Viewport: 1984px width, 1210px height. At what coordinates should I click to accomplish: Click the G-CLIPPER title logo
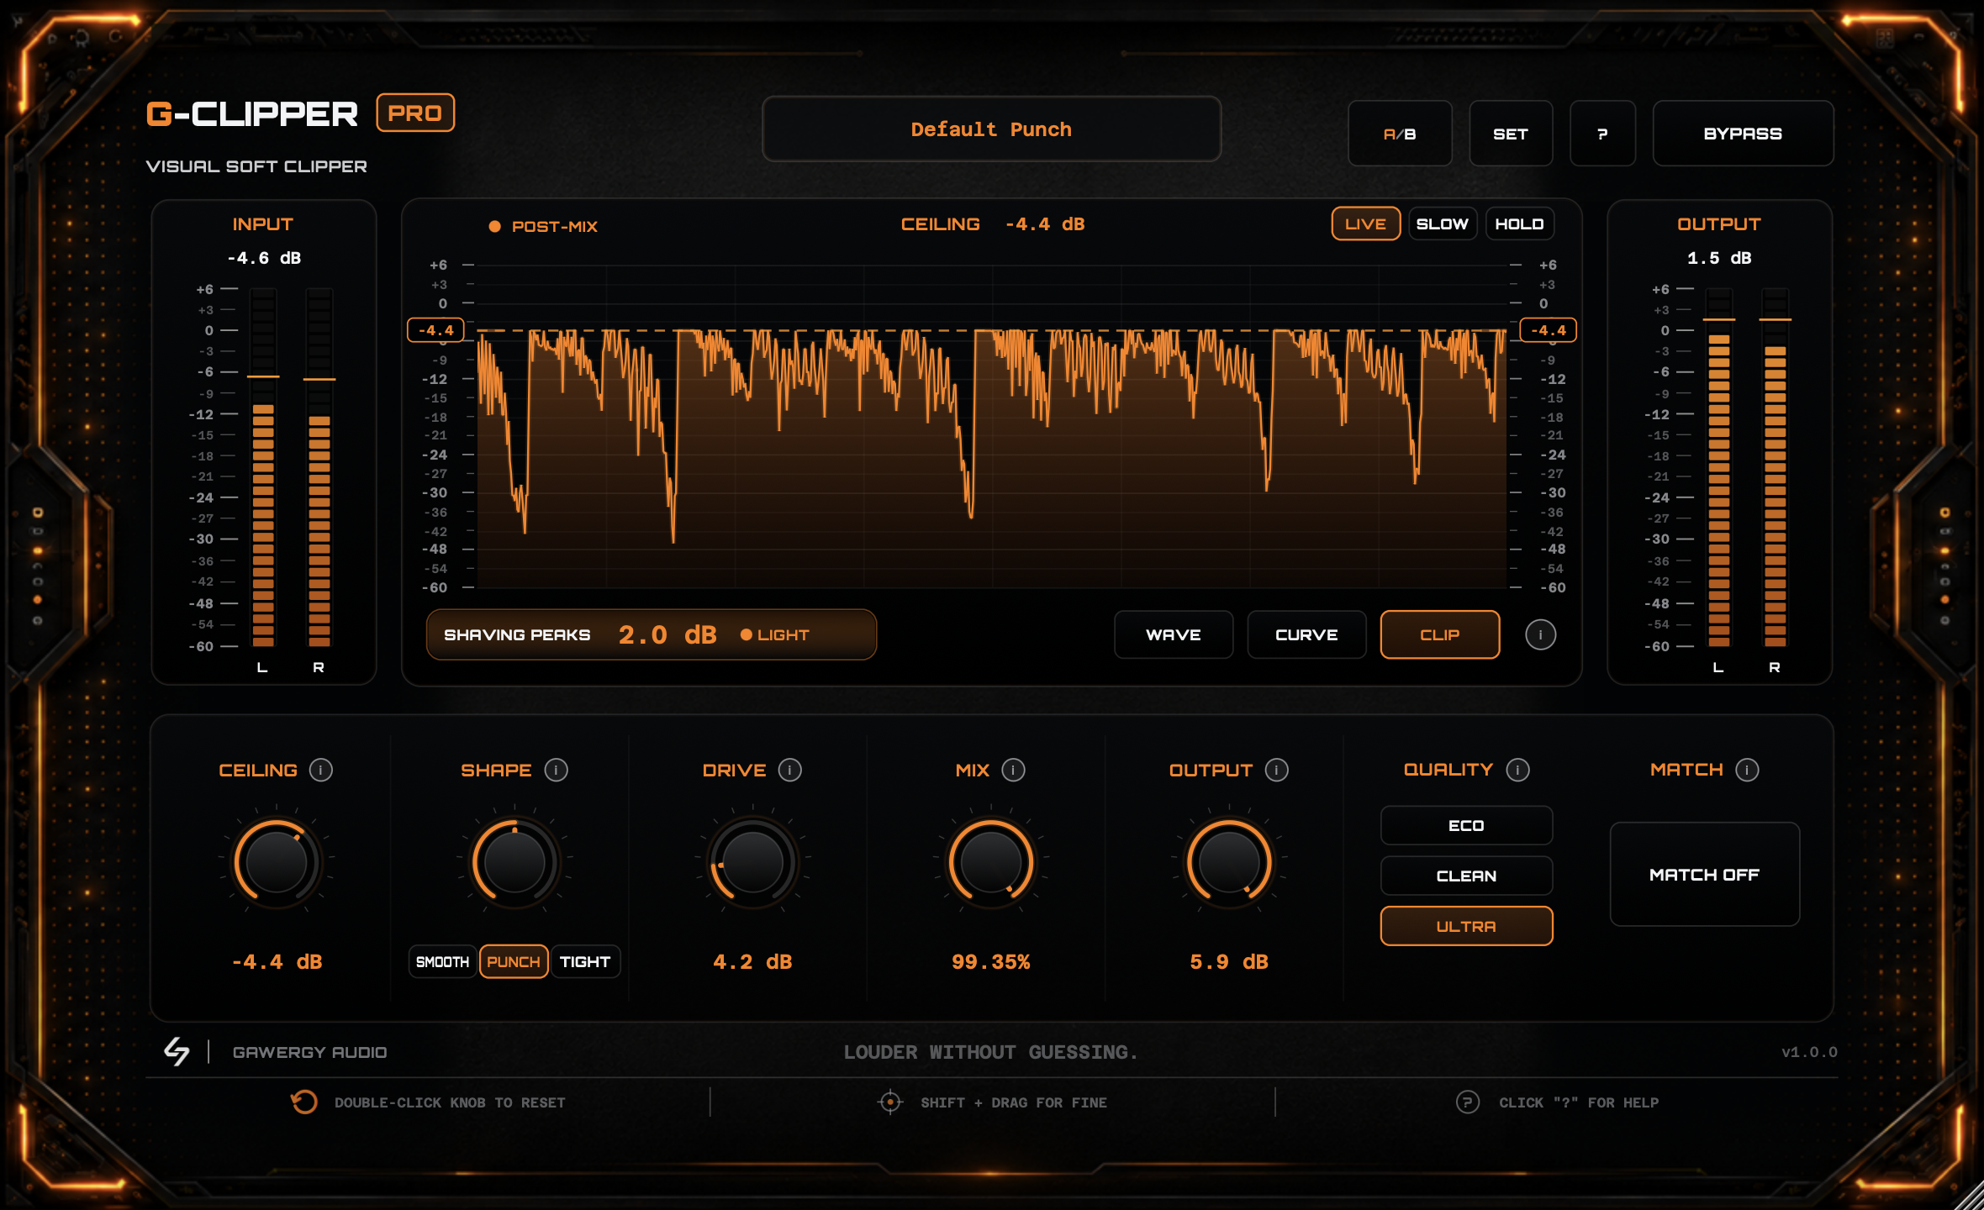point(252,113)
